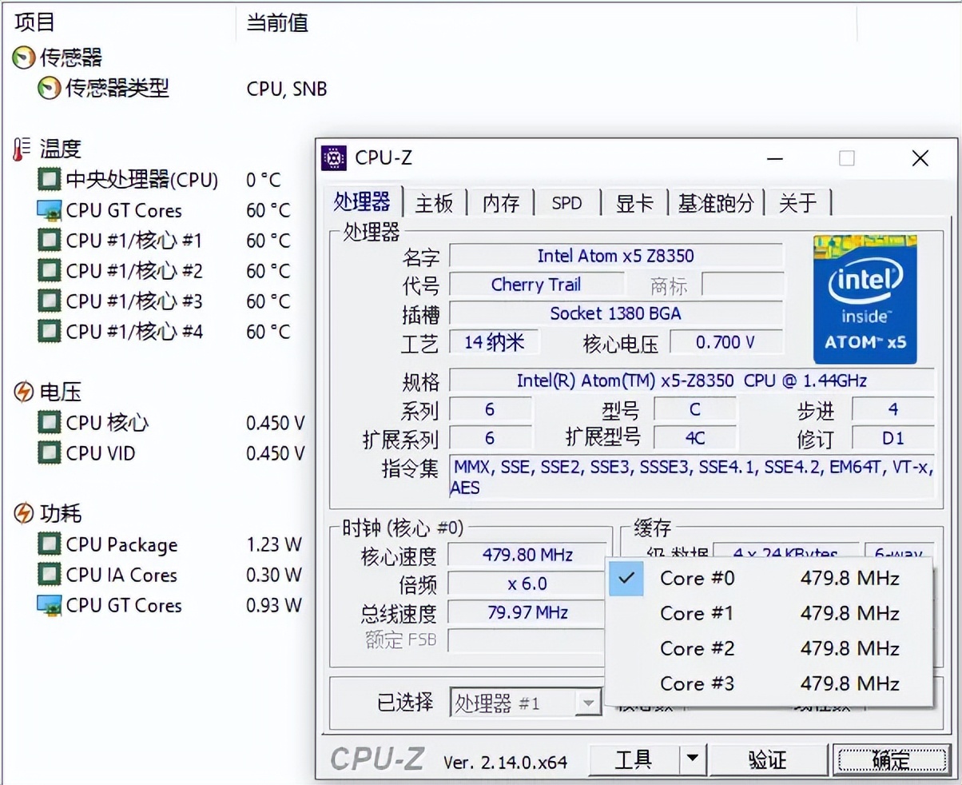Click the 确定 button
962x785 pixels.
click(x=891, y=759)
